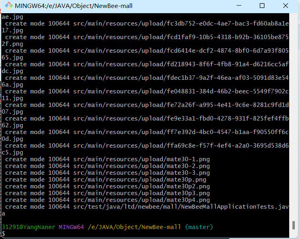Image resolution: width=300 pixels, height=239 pixels.
Task: Click the mate30p2.png output line
Action: point(108,186)
